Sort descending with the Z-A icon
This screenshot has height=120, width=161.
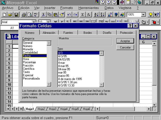click(x=102, y=14)
